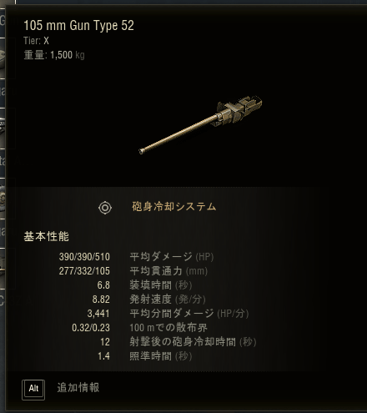Viewport: 367px width, 413px height.
Task: Click the 105 mm gun model image
Action: [x=200, y=125]
